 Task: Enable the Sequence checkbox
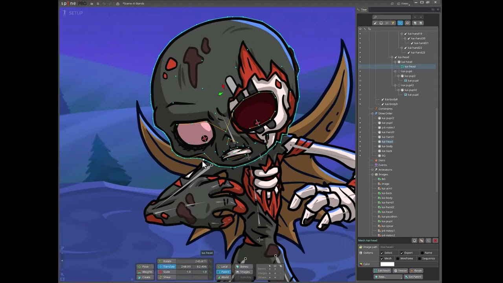(419, 259)
